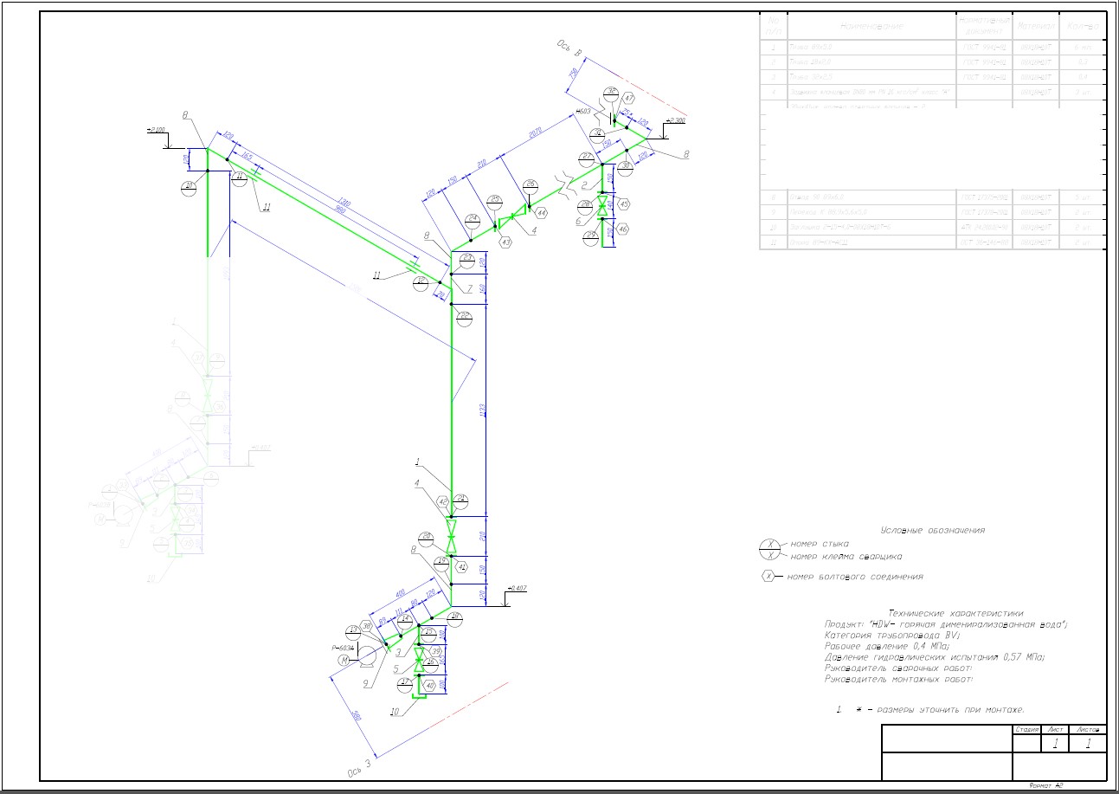This screenshot has width=1119, height=794.
Task: Select bolt connection hexagon 44
Action: [542, 212]
